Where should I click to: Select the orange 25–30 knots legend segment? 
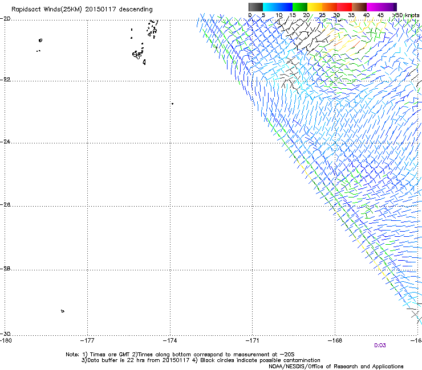[x=330, y=7]
